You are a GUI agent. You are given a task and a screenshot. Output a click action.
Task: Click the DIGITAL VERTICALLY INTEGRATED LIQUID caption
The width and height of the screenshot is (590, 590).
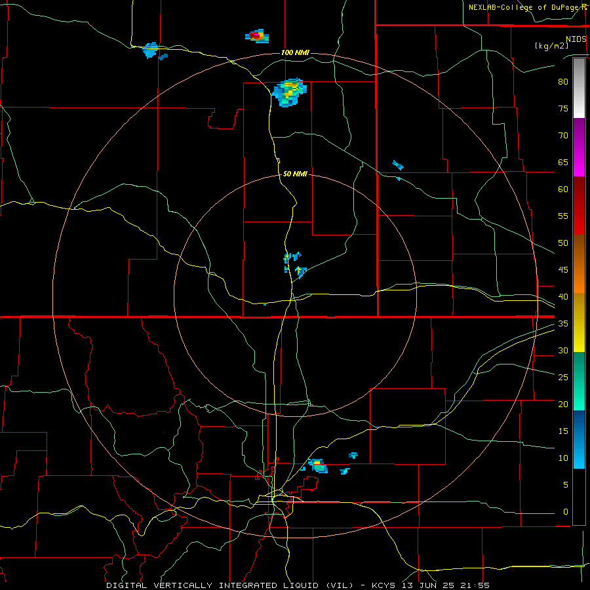[x=229, y=585]
